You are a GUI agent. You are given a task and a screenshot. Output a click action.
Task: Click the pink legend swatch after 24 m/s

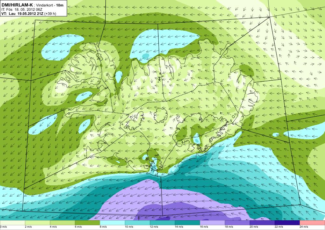(312, 223)
